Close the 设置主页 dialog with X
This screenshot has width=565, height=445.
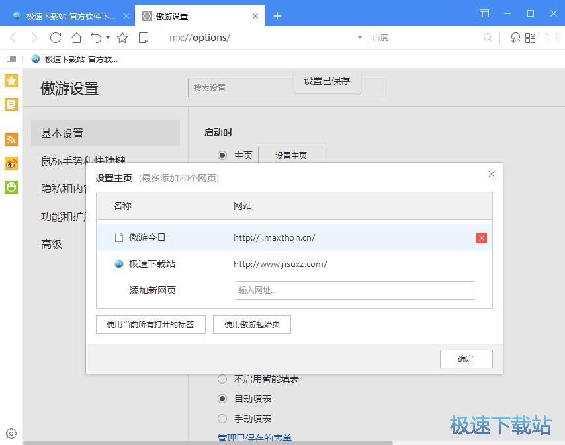(x=491, y=174)
